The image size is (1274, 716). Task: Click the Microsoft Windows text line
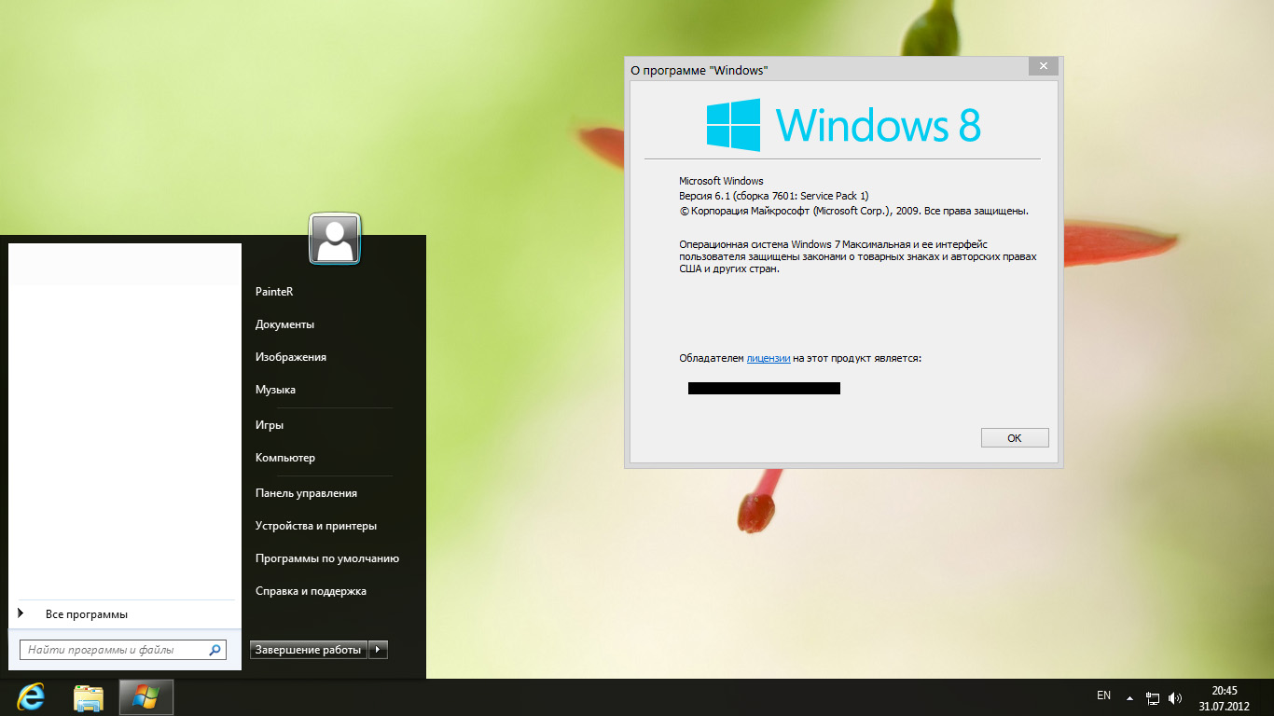[721, 181]
